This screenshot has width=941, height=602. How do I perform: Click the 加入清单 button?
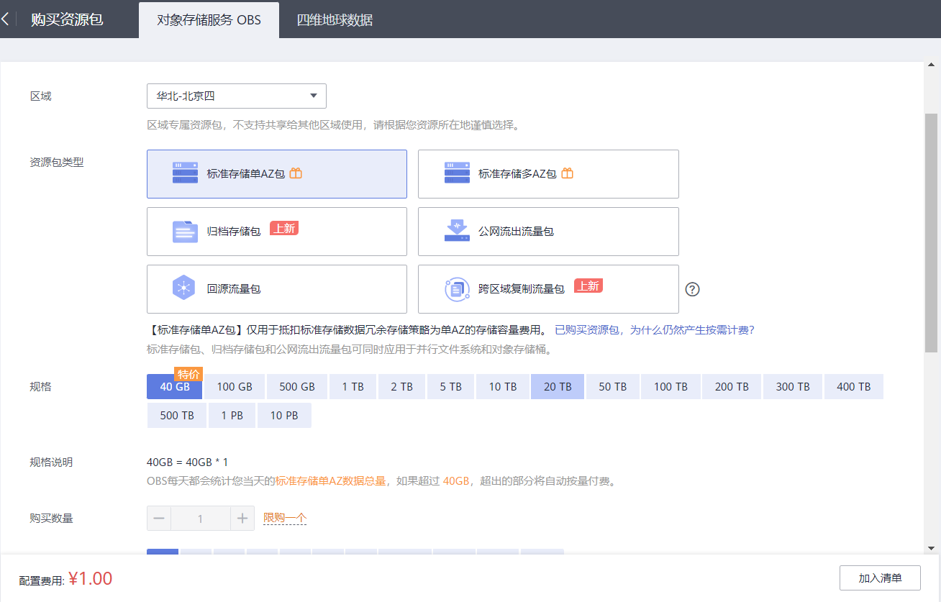(x=880, y=578)
